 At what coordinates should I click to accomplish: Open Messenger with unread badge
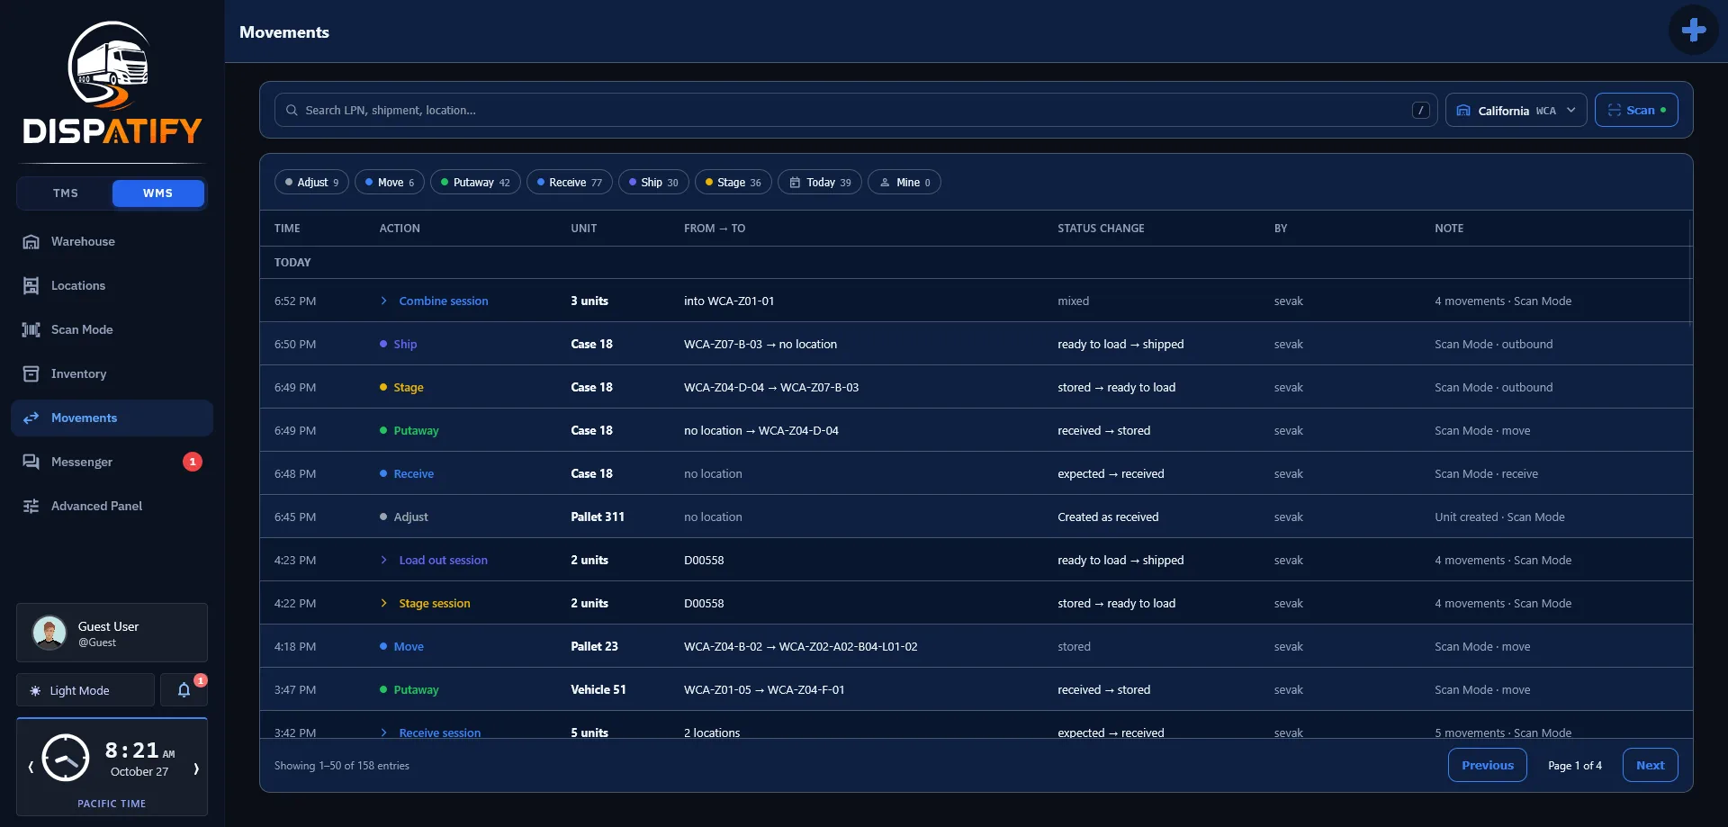(112, 462)
